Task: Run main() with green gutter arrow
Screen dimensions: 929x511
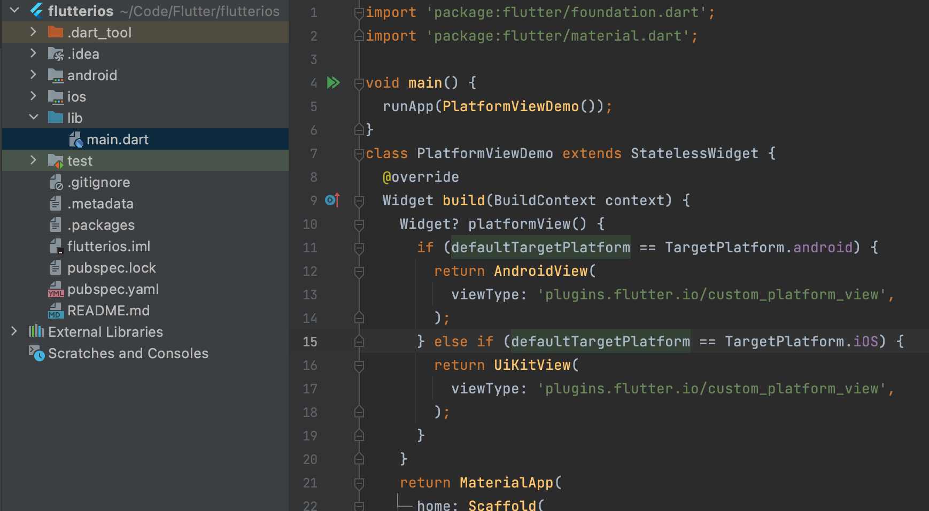Action: (x=334, y=82)
